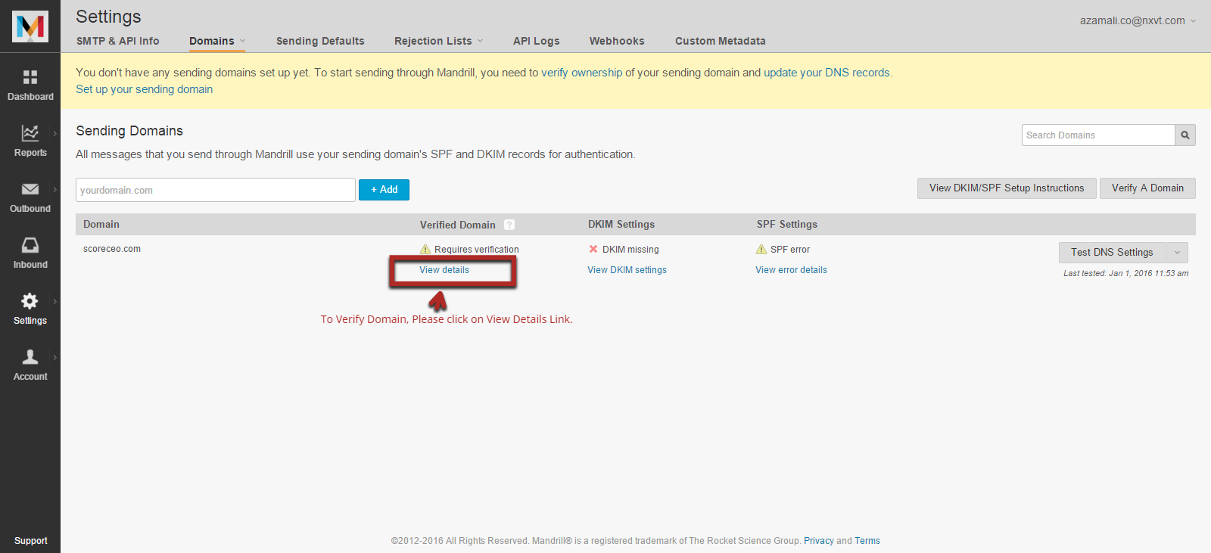The image size is (1211, 553).
Task: Click the scoreceo.com domain name
Action: pyautogui.click(x=112, y=249)
